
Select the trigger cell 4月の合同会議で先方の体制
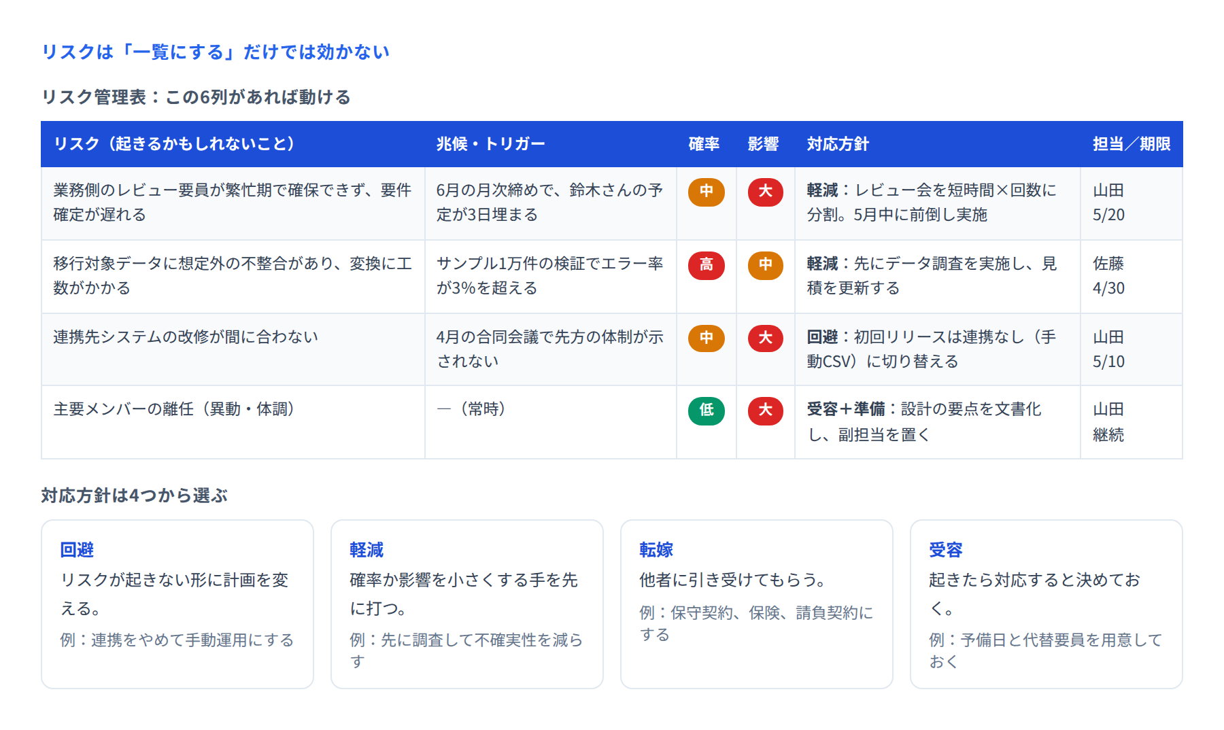551,350
